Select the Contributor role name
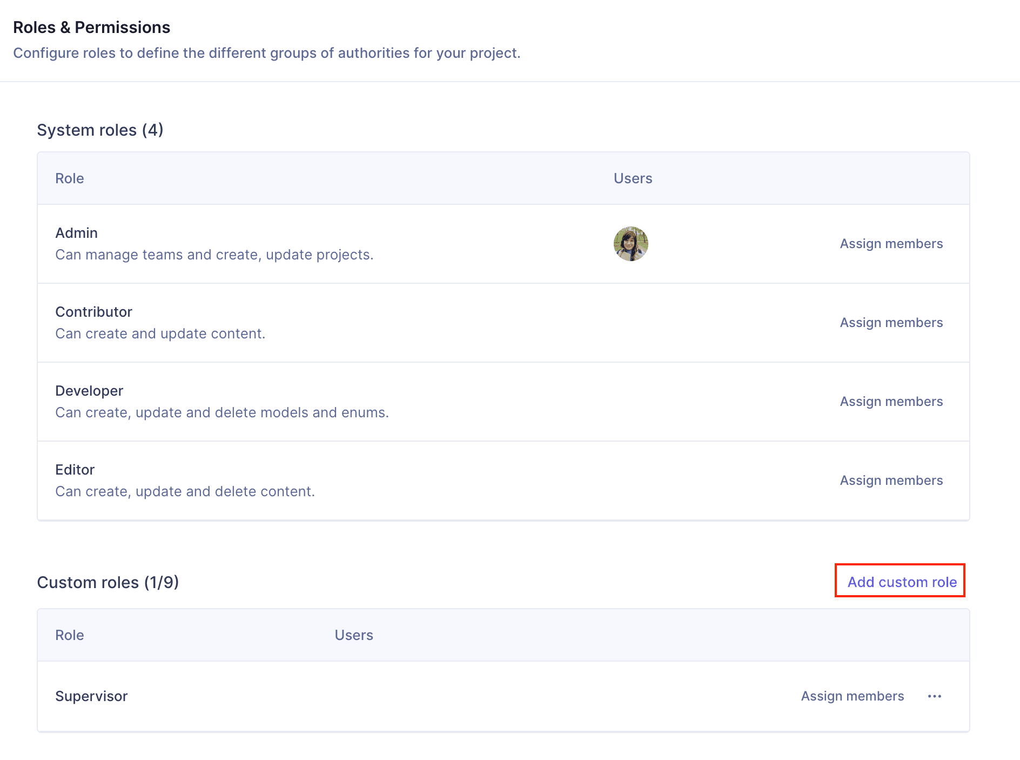Viewport: 1020px width, 760px height. click(93, 312)
